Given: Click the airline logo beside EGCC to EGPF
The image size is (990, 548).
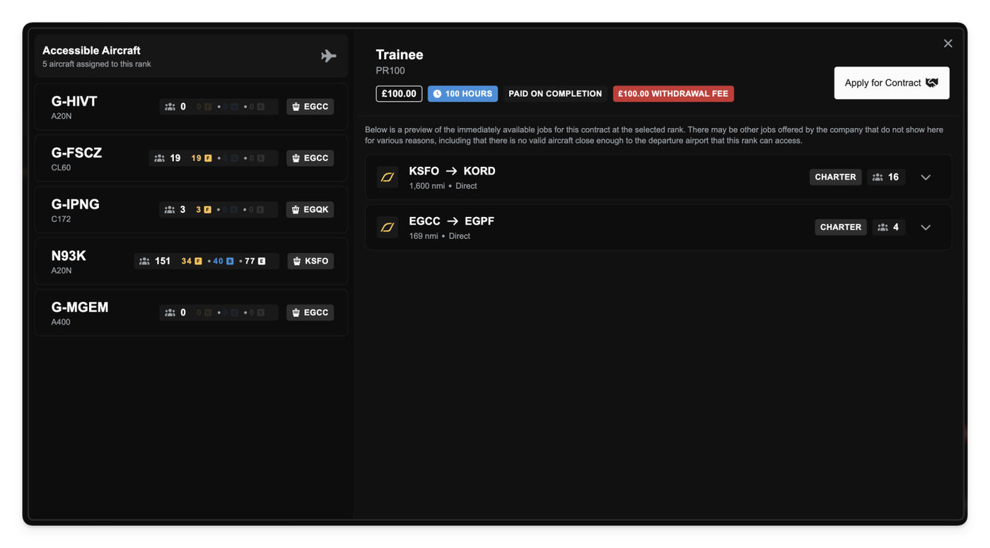Looking at the screenshot, I should pyautogui.click(x=387, y=228).
